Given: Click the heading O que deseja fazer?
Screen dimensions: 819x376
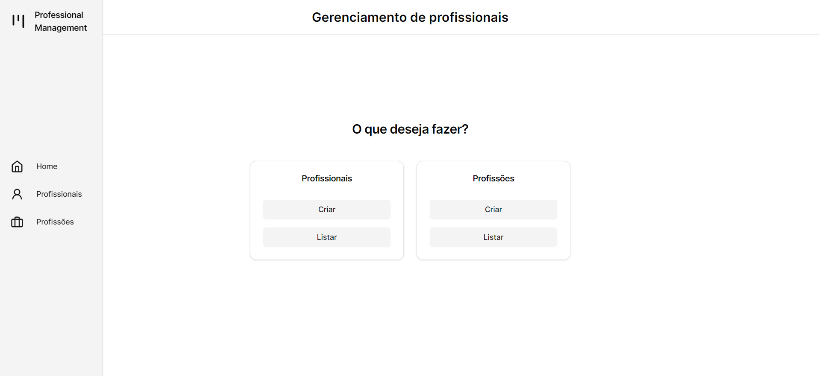Looking at the screenshot, I should pos(410,129).
